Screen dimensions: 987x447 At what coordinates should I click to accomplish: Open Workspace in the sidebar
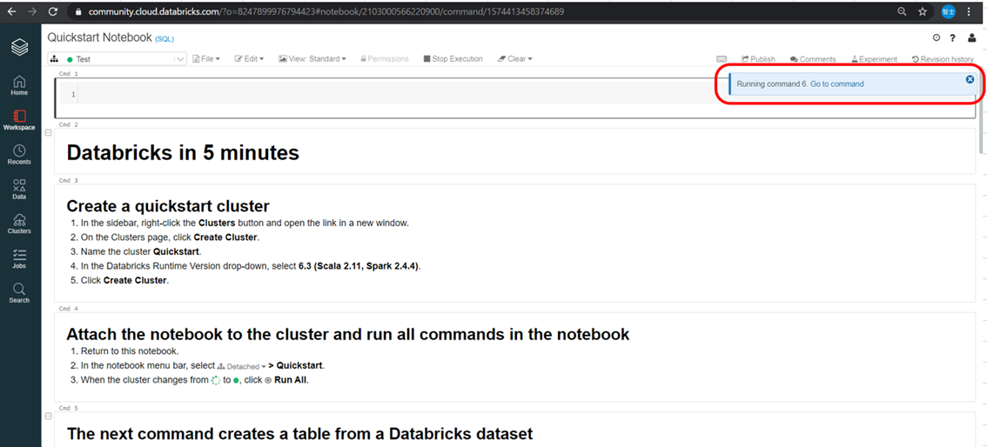[x=19, y=120]
